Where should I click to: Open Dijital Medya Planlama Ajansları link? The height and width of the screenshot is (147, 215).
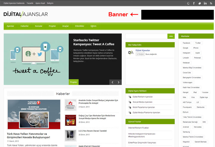pos(146,113)
